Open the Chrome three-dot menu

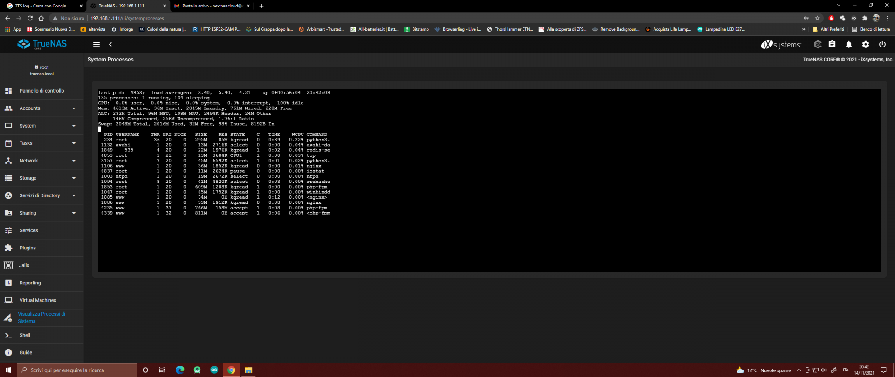(x=888, y=18)
